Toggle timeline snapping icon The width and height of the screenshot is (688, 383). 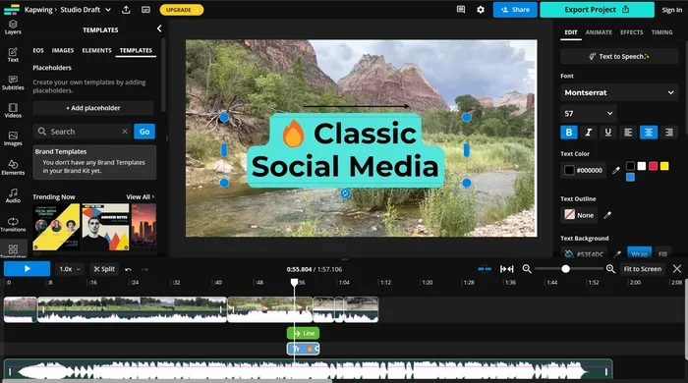485,269
